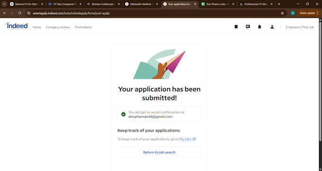Open the notifications bell icon

(x=259, y=27)
